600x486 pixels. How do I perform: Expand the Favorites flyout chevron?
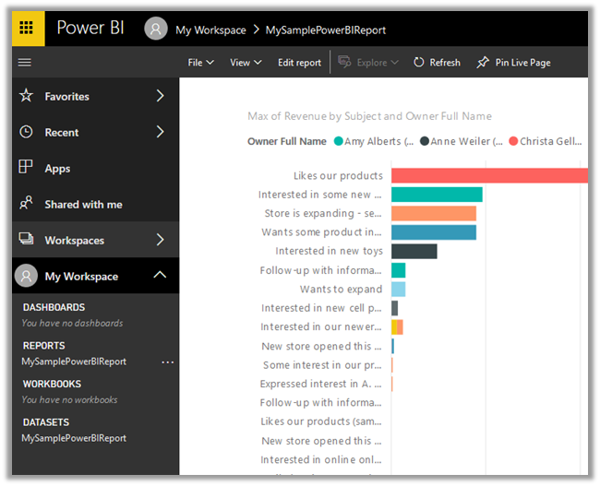coord(160,96)
